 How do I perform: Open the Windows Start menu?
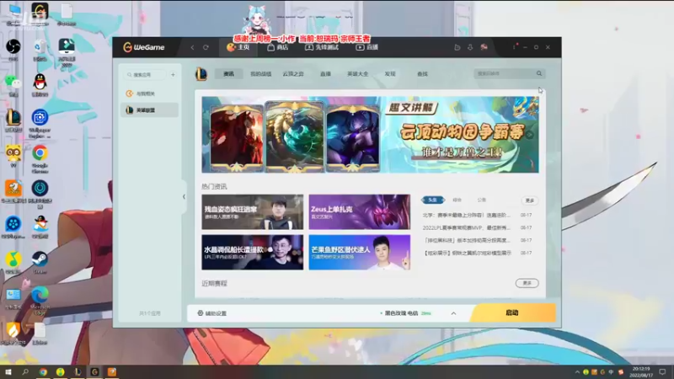(8, 371)
